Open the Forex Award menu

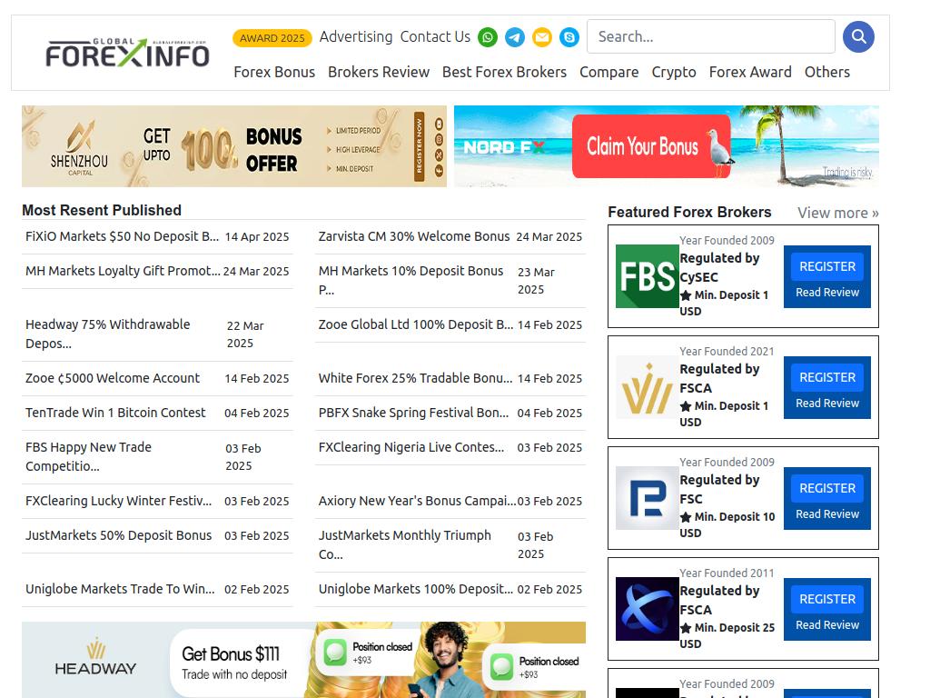pyautogui.click(x=750, y=72)
